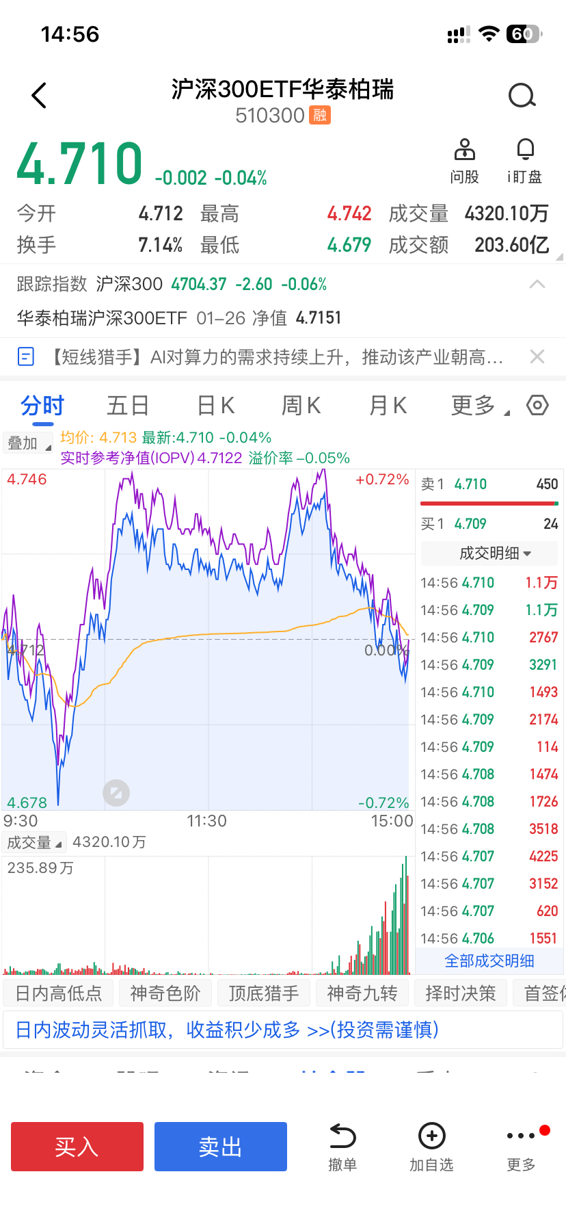Switch to the 日K tab
Viewport: 566px width, 1226px height.
coord(216,406)
